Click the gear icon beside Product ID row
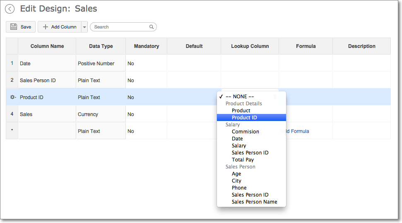402x223 pixels. (x=12, y=97)
